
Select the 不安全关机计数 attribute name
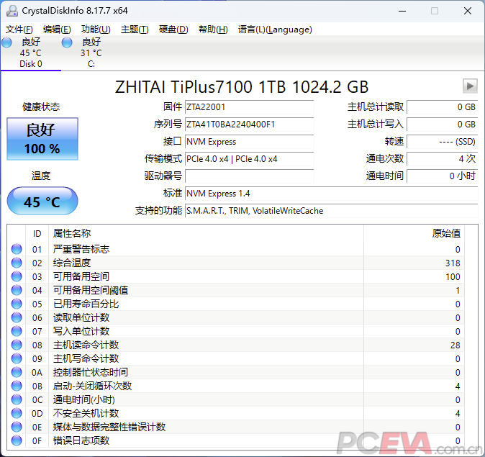pos(86,413)
